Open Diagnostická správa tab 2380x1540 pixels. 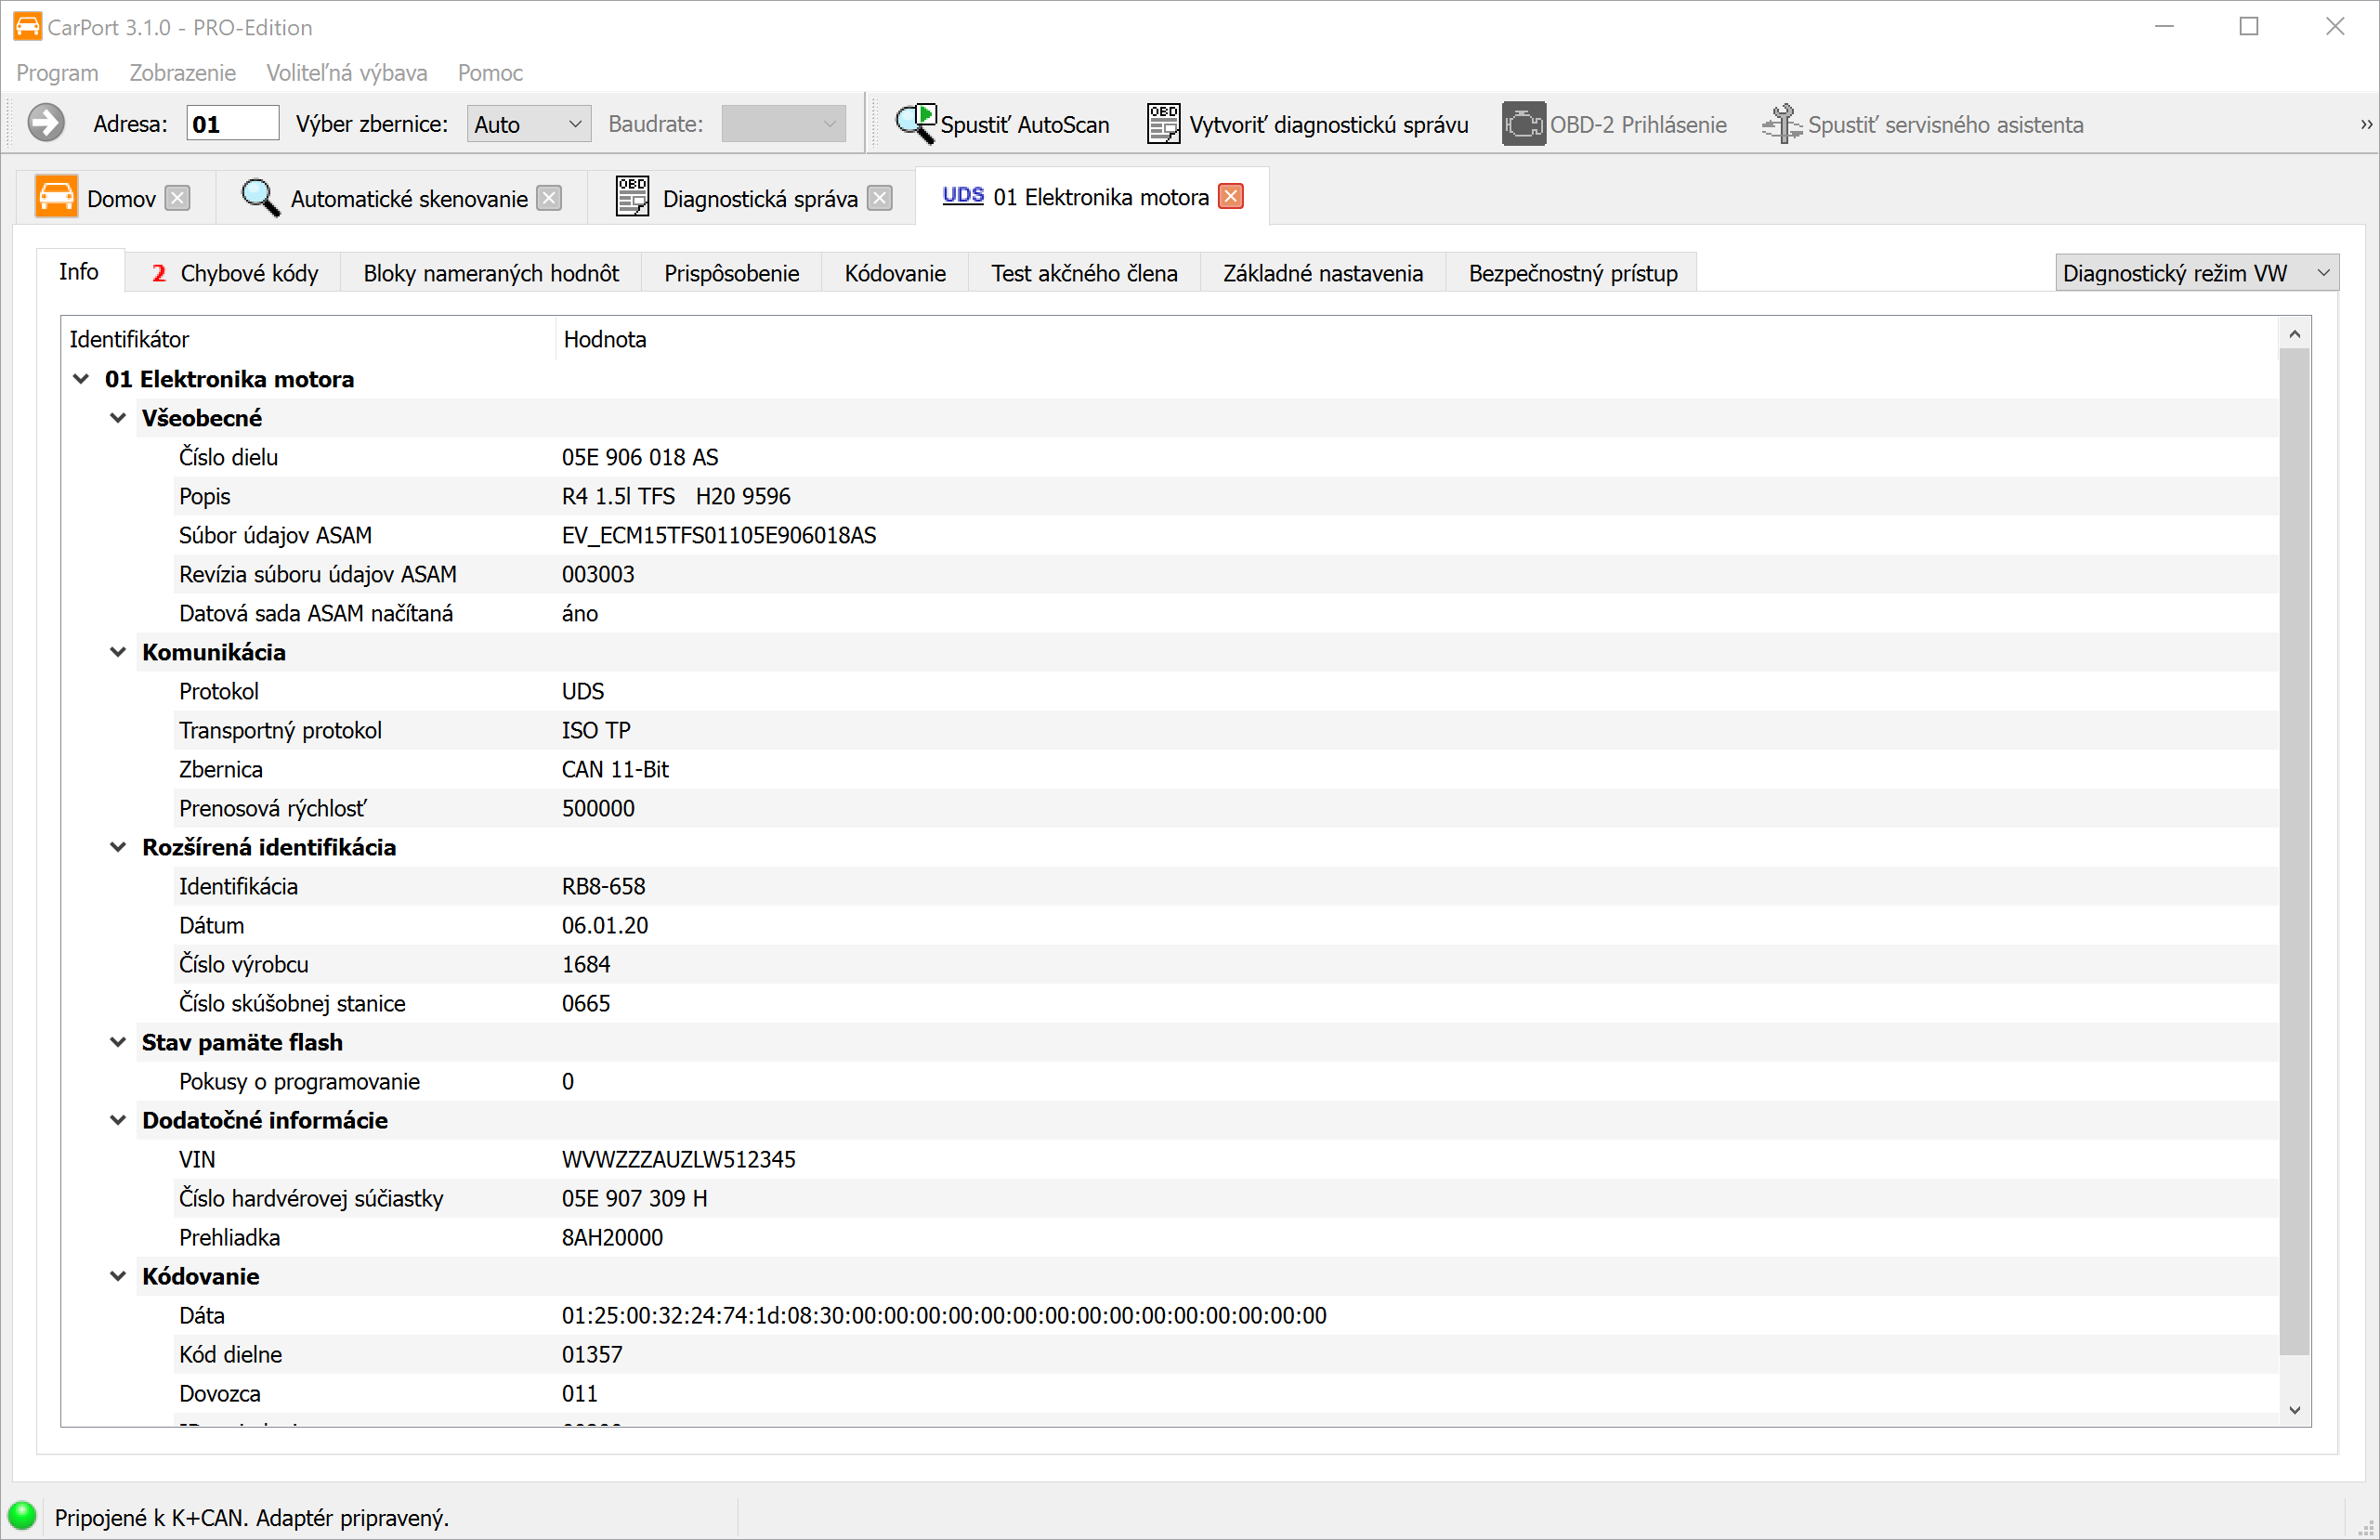(x=759, y=198)
